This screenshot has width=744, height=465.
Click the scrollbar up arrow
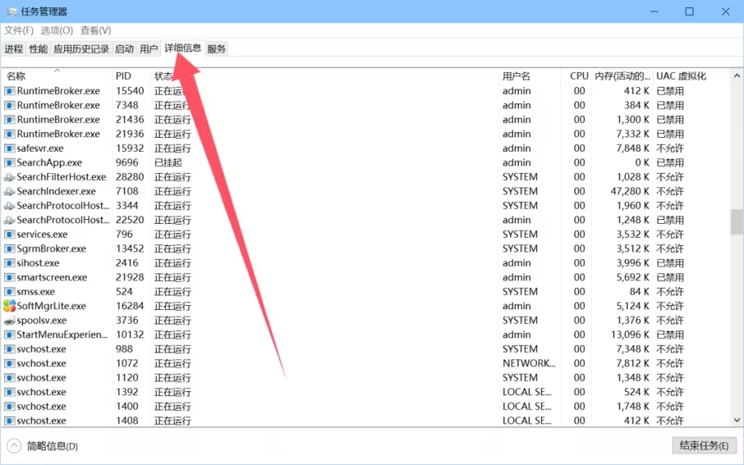coord(737,75)
